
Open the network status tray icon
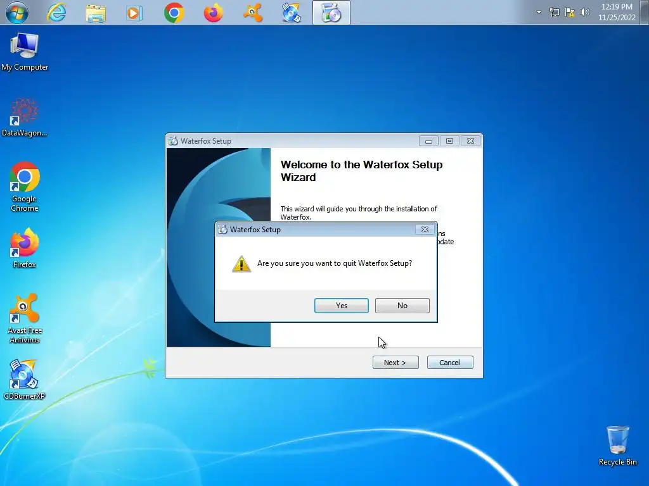554,12
